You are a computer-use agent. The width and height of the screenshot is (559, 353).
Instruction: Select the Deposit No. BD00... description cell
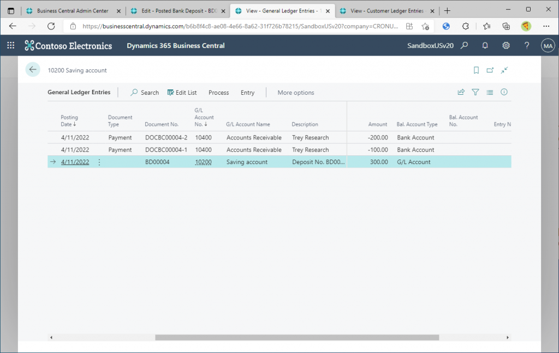click(318, 162)
